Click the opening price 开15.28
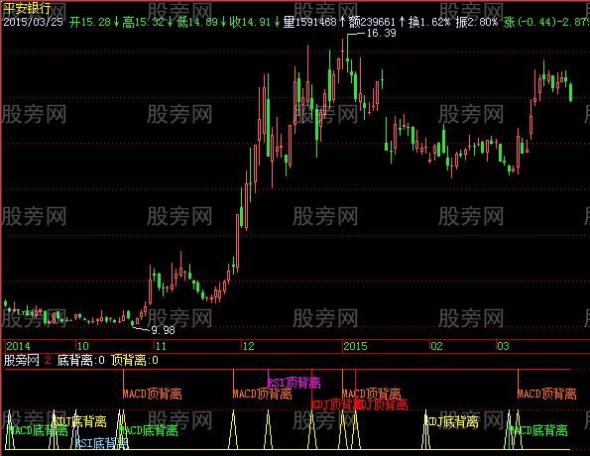The width and height of the screenshot is (590, 456). tap(90, 22)
